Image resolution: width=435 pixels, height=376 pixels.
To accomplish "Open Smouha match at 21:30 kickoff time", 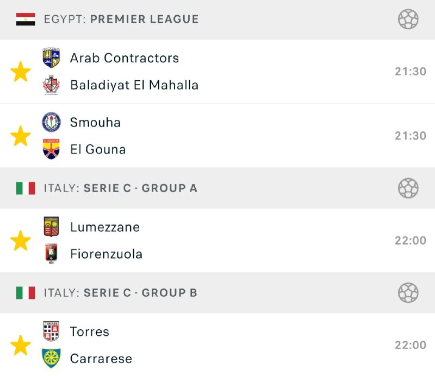I will click(410, 136).
